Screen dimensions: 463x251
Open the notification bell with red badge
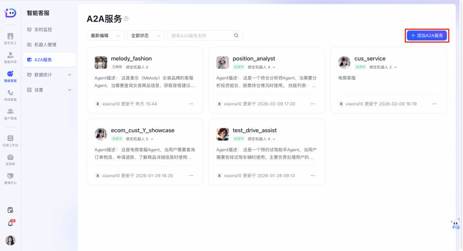tap(10, 224)
